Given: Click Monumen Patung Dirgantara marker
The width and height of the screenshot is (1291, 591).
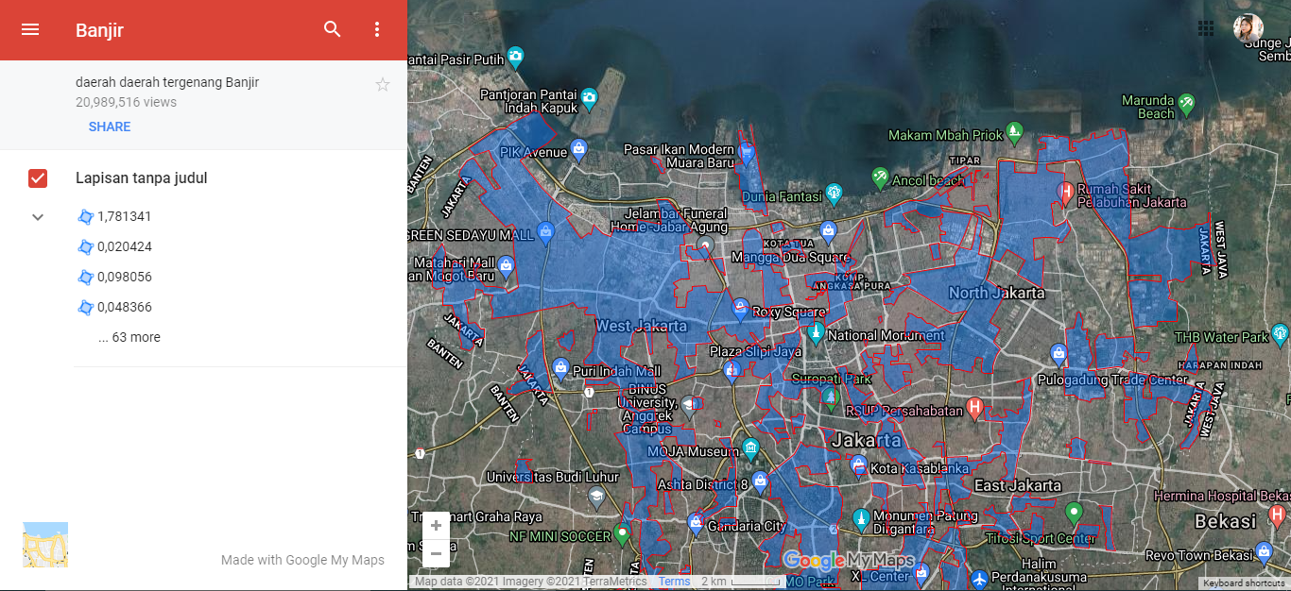Looking at the screenshot, I should pos(861,520).
